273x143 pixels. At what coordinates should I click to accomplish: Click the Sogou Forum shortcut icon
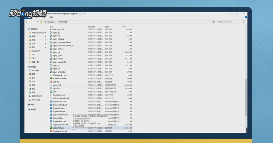[x=51, y=108]
